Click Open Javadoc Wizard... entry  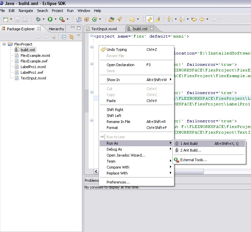pos(136,155)
